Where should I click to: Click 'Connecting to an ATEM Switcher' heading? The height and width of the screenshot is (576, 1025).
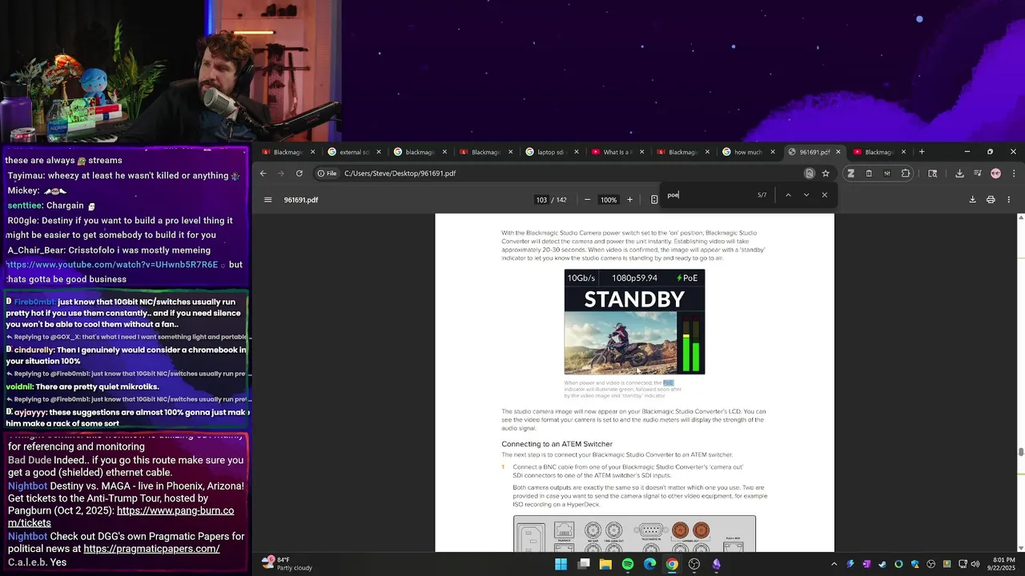click(557, 444)
